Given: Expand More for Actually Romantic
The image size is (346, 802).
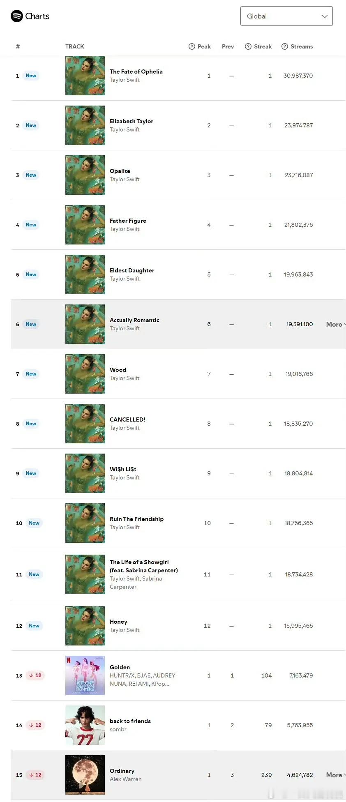Looking at the screenshot, I should (335, 324).
